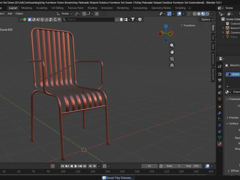Switch to the Shading workspace tab
Viewport: 240px width, 180px height.
[x=92, y=8]
